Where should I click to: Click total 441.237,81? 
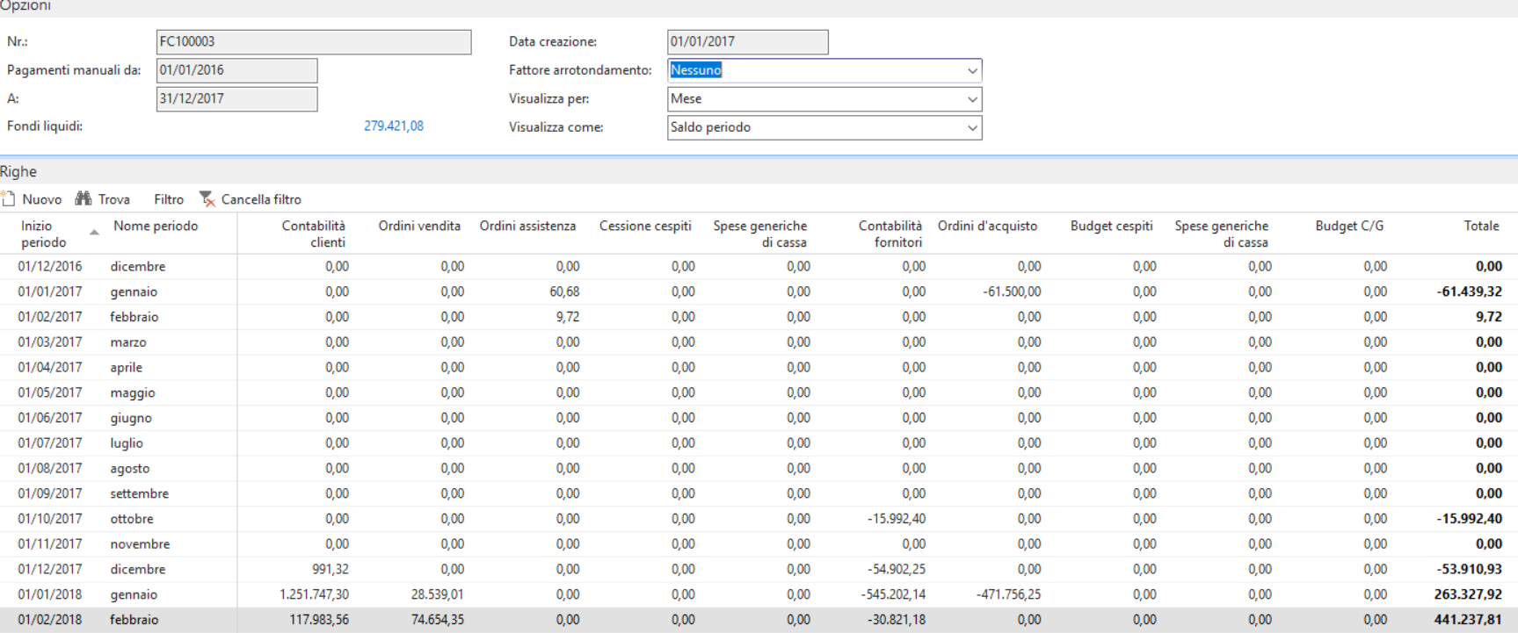click(1469, 620)
